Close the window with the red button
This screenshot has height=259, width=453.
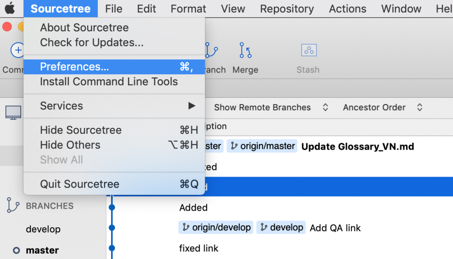tap(7, 27)
